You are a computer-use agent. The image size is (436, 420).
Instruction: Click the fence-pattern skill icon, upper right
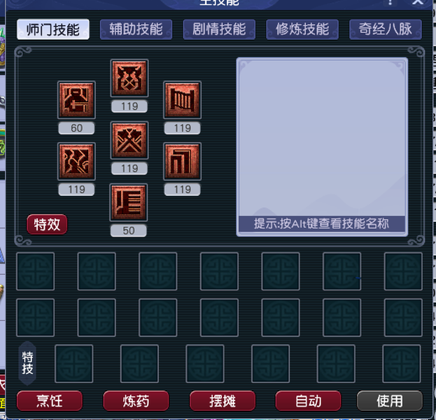(x=182, y=100)
